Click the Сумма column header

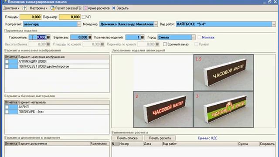[x=248, y=144]
